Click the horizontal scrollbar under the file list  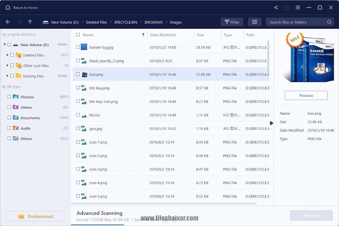pyautogui.click(x=164, y=203)
